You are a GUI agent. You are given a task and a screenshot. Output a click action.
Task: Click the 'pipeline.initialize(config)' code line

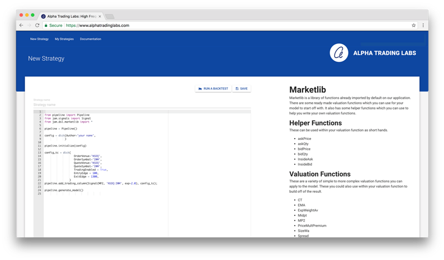(x=66, y=146)
